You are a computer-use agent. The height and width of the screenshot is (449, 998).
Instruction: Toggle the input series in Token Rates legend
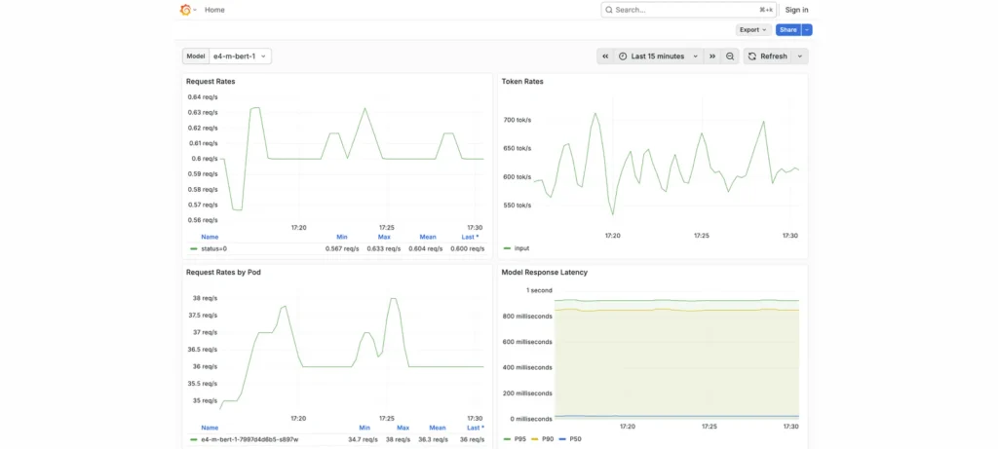pyautogui.click(x=521, y=248)
